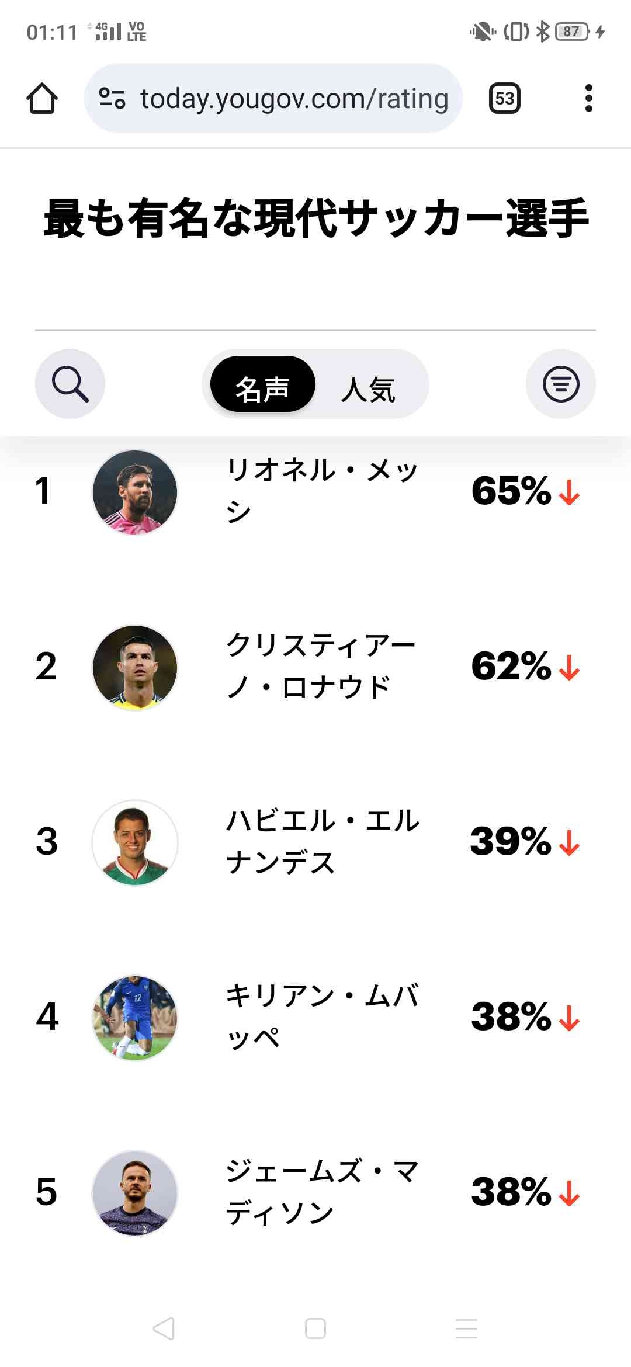Tap the 65% fame score
This screenshot has width=631, height=1367.
click(x=511, y=491)
